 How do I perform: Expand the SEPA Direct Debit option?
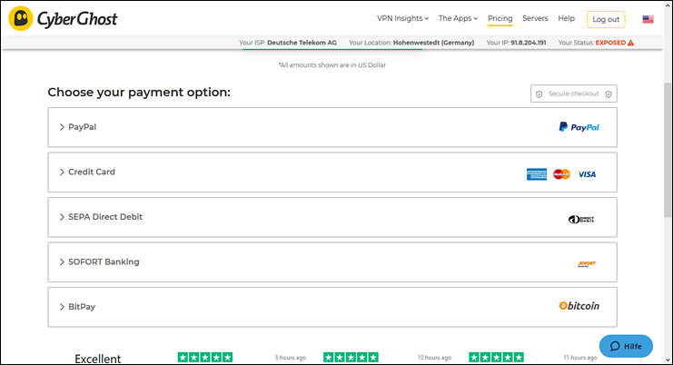pos(332,217)
